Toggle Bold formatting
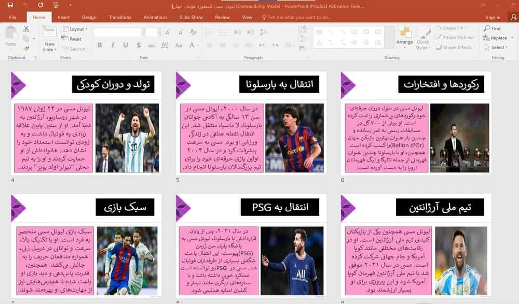Image resolution: width=519 pixels, height=304 pixels. (100, 45)
